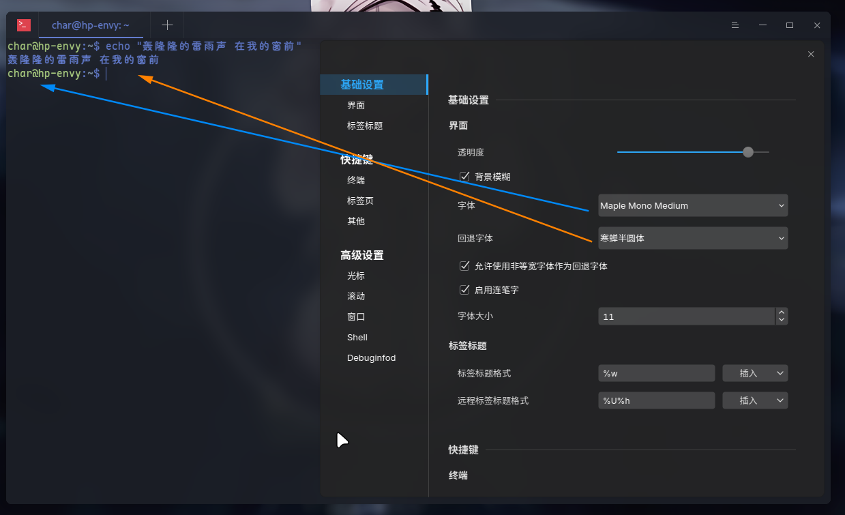
Task: Close the terminal window
Action: 817,25
